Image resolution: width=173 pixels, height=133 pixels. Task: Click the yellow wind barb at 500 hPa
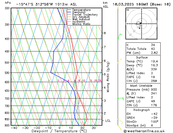(x=120, y=61)
